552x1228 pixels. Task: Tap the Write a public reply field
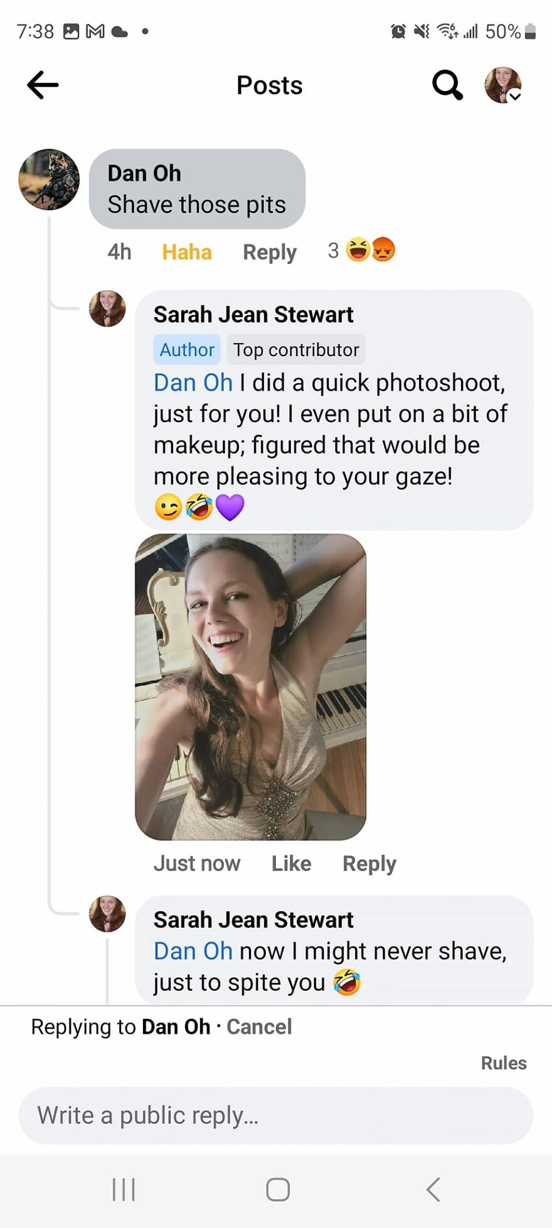(x=276, y=1115)
